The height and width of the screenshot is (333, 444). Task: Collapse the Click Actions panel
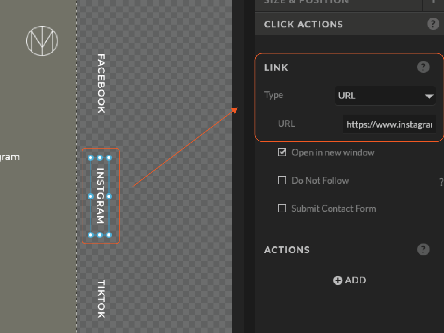pos(303,24)
